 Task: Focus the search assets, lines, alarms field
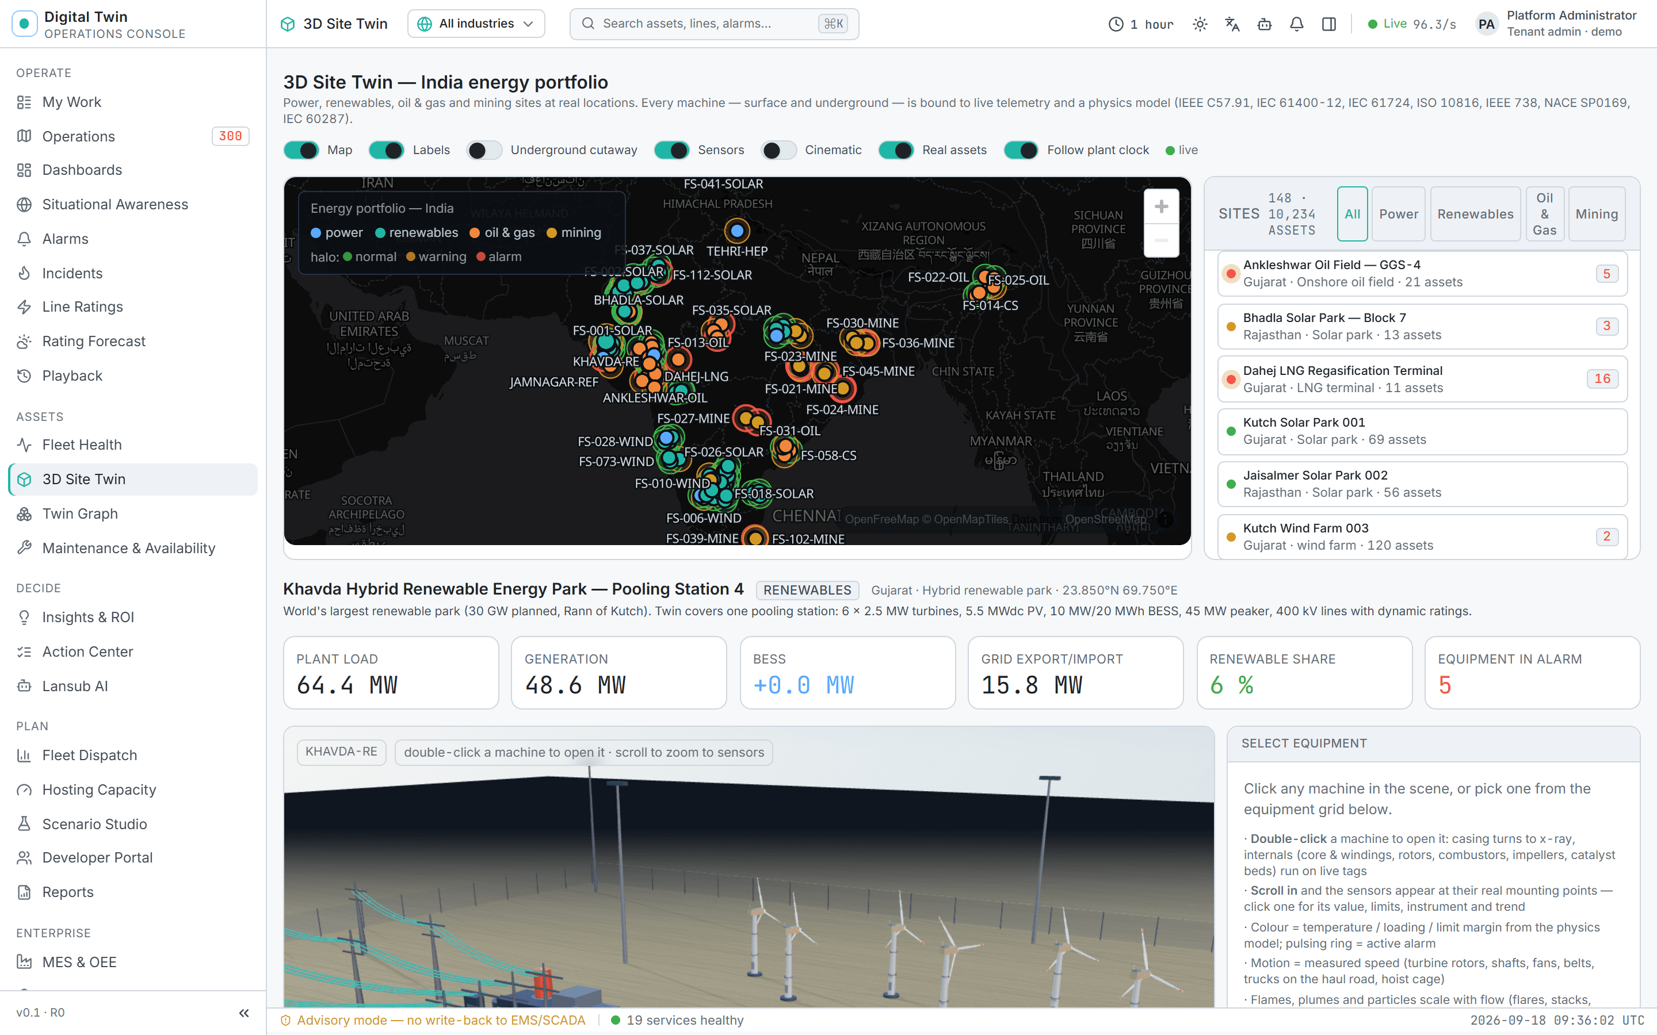(x=714, y=24)
